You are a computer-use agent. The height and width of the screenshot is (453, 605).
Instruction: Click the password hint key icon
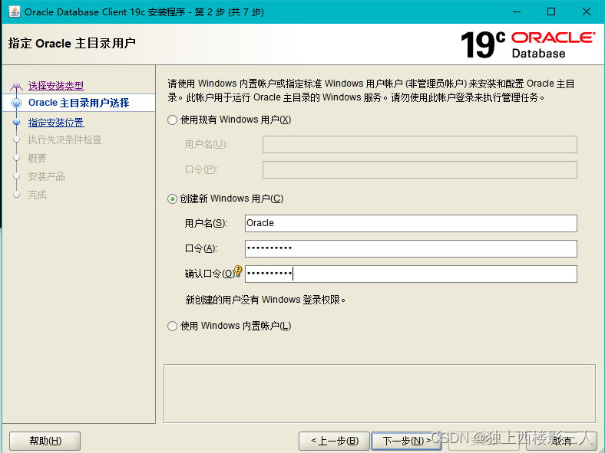tap(238, 271)
